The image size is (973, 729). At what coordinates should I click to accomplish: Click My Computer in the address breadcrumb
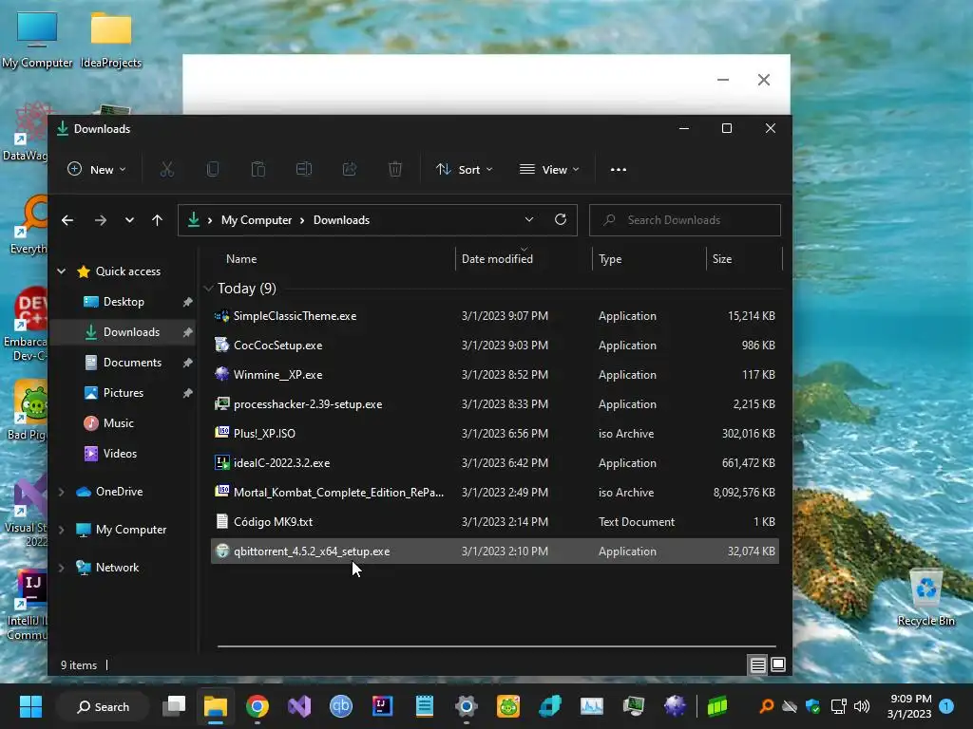pos(257,220)
